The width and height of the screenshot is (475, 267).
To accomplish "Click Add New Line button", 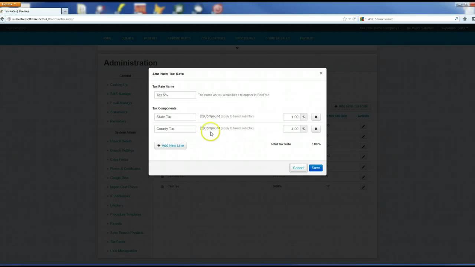I will pos(170,145).
